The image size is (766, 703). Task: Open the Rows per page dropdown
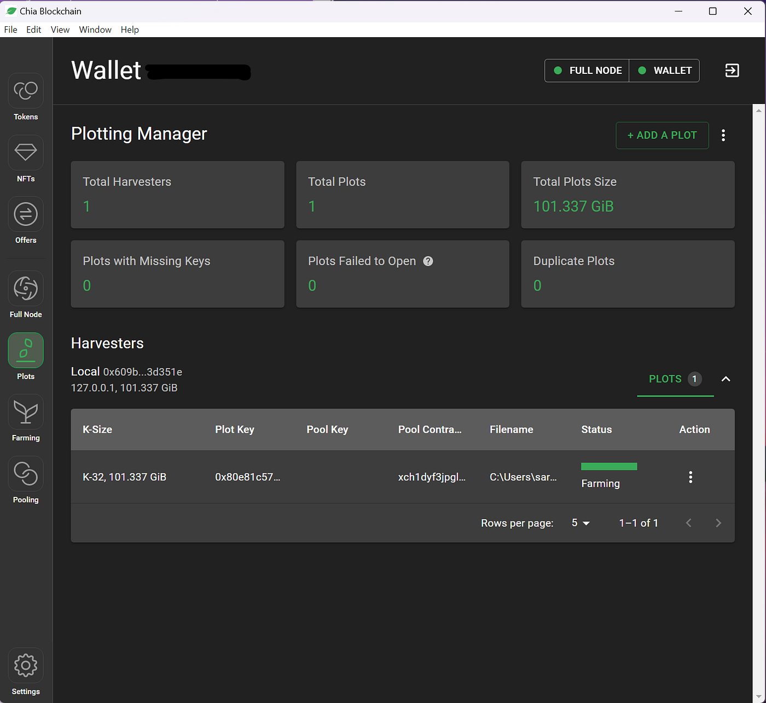coord(581,523)
